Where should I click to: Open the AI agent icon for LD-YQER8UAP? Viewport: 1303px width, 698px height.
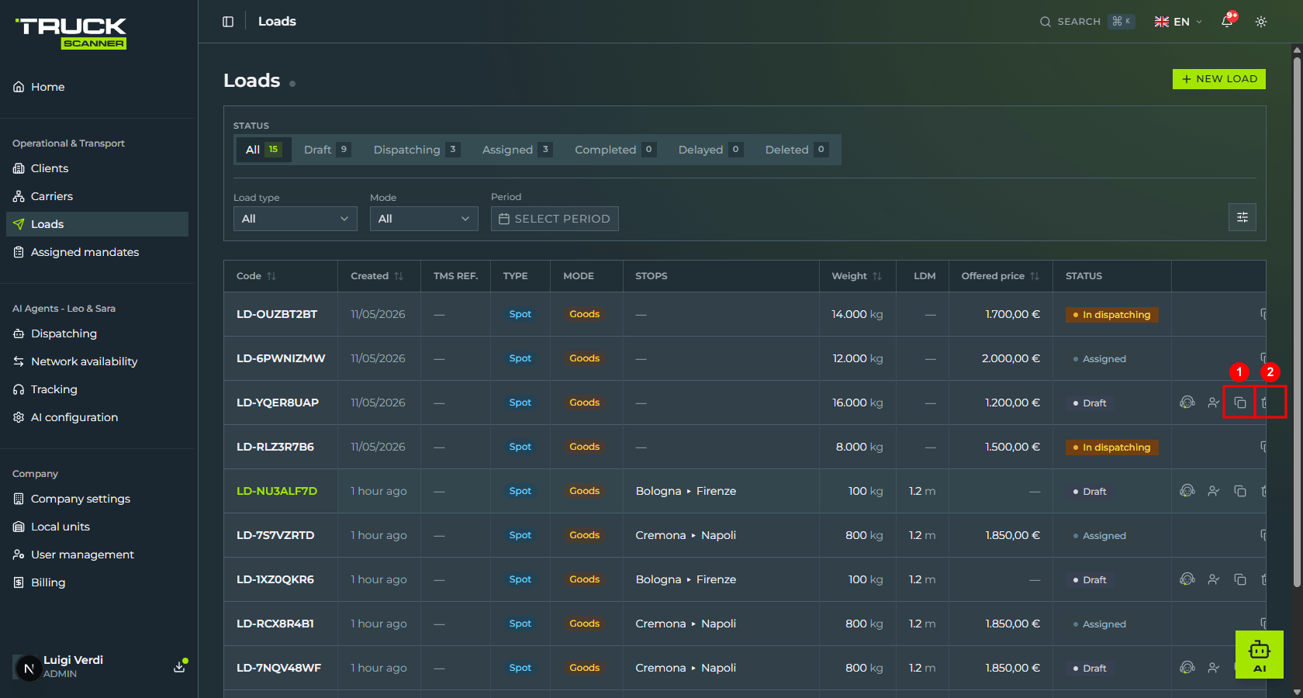1187,403
